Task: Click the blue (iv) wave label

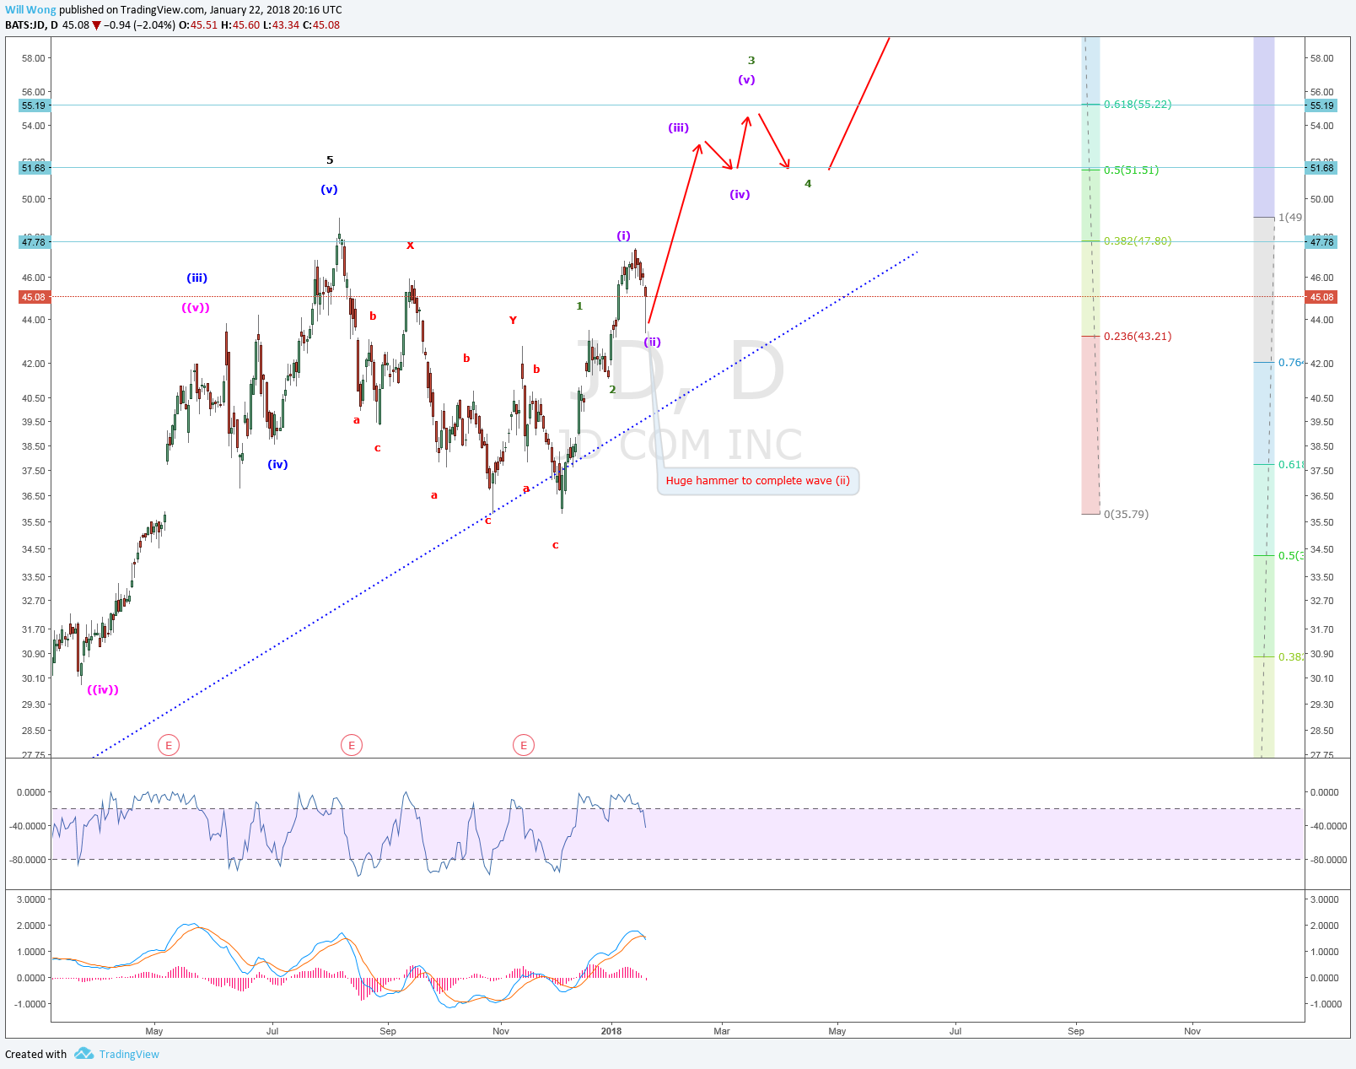Action: [x=277, y=465]
